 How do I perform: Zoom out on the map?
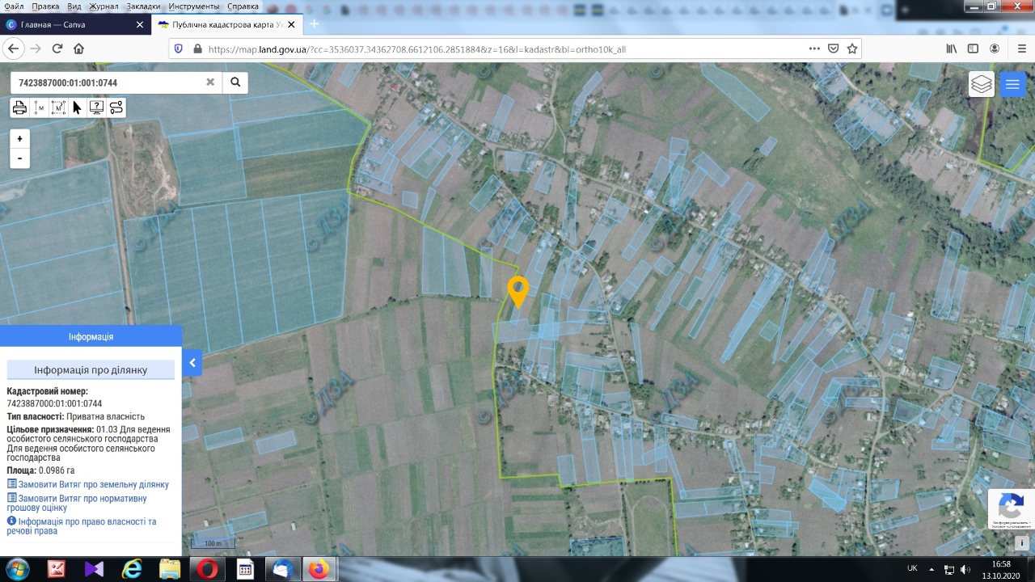(x=19, y=158)
